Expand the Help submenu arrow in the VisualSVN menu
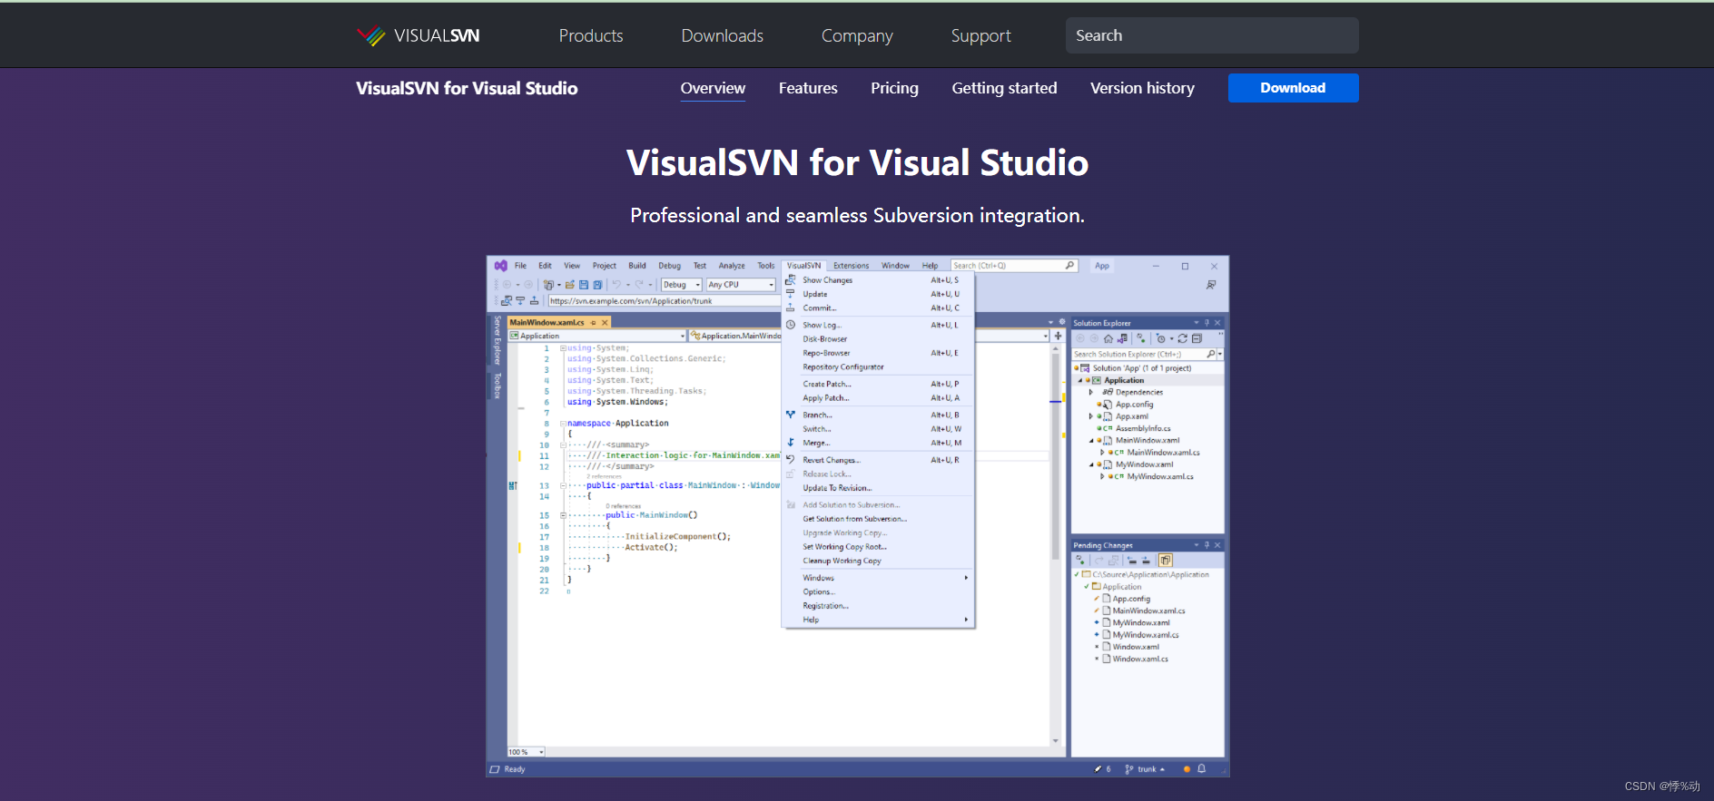1714x801 pixels. [x=966, y=620]
